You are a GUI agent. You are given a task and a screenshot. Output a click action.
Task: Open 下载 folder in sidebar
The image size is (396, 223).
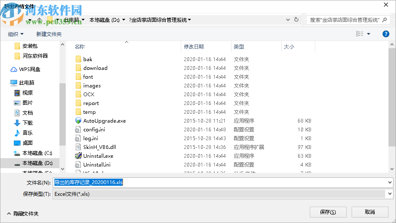[23, 123]
